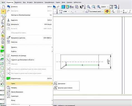
Task: Click the rounding icon left of grid
Action: (x=113, y=12)
